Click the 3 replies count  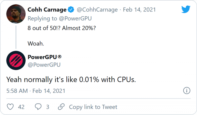pyautogui.click(x=48, y=107)
